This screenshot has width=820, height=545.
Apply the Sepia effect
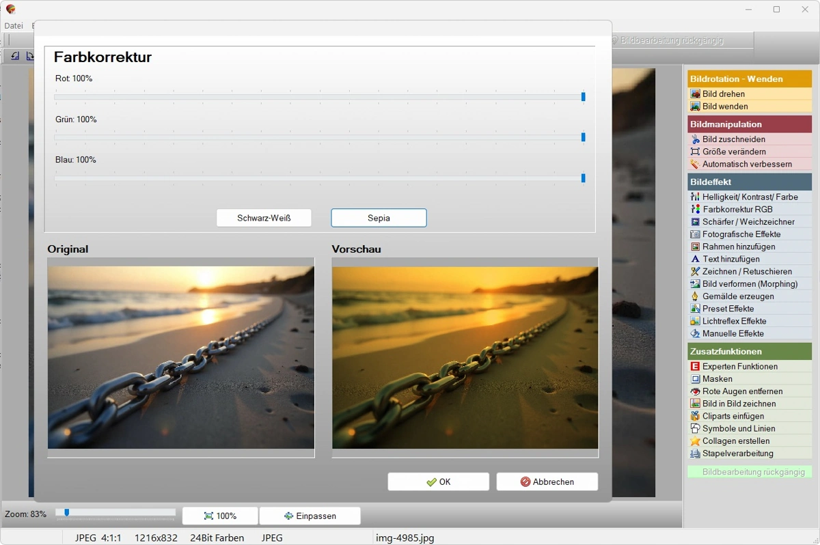(379, 217)
